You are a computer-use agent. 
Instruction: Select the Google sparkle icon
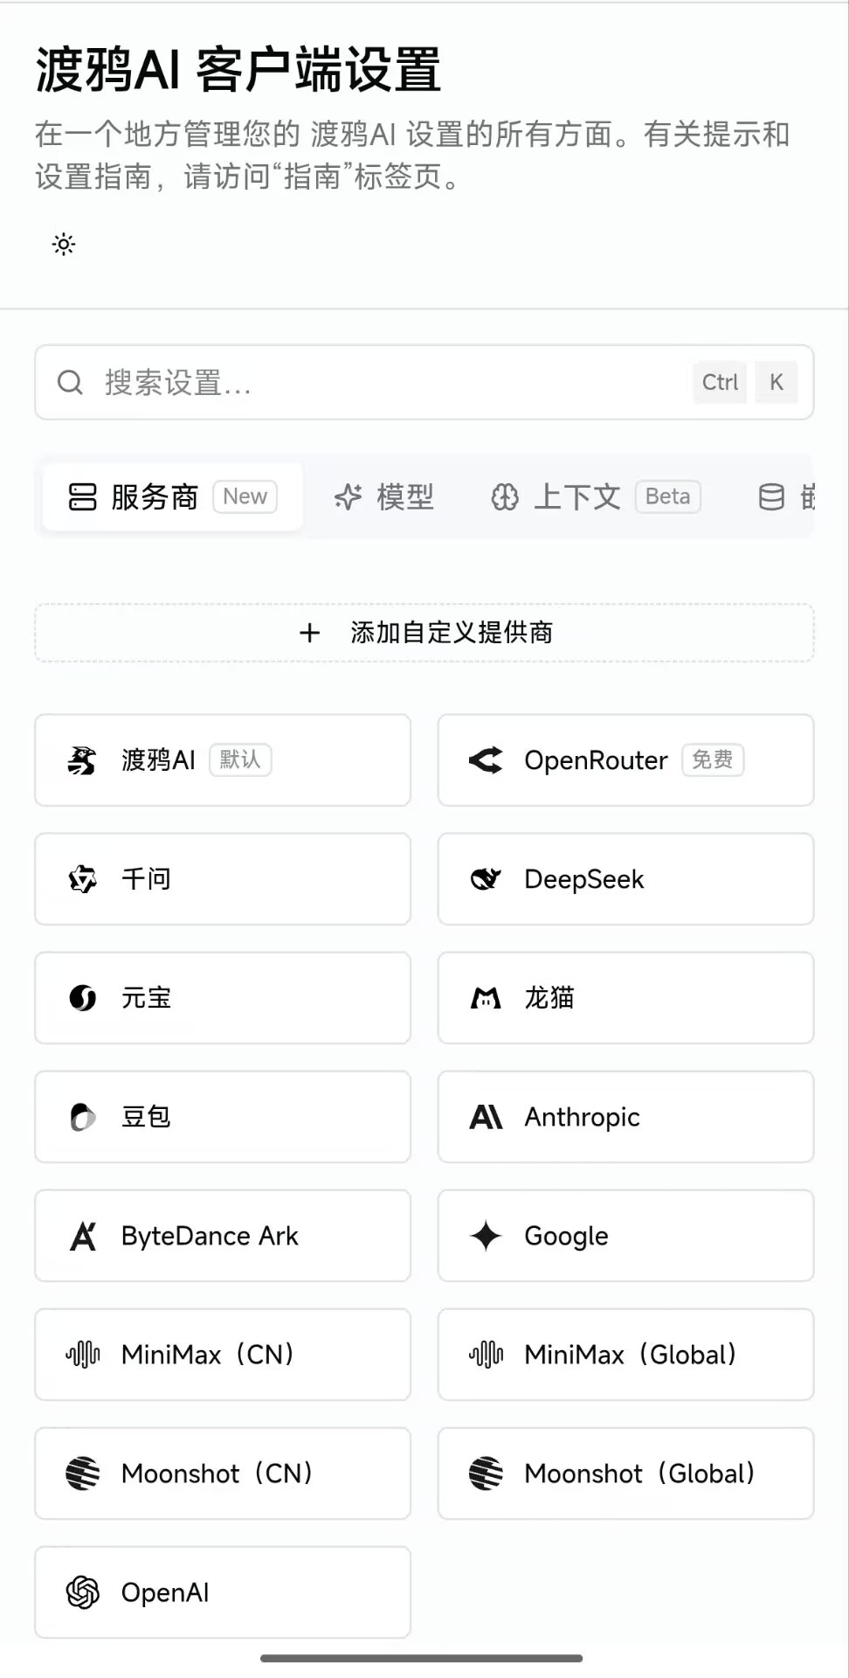(486, 1236)
